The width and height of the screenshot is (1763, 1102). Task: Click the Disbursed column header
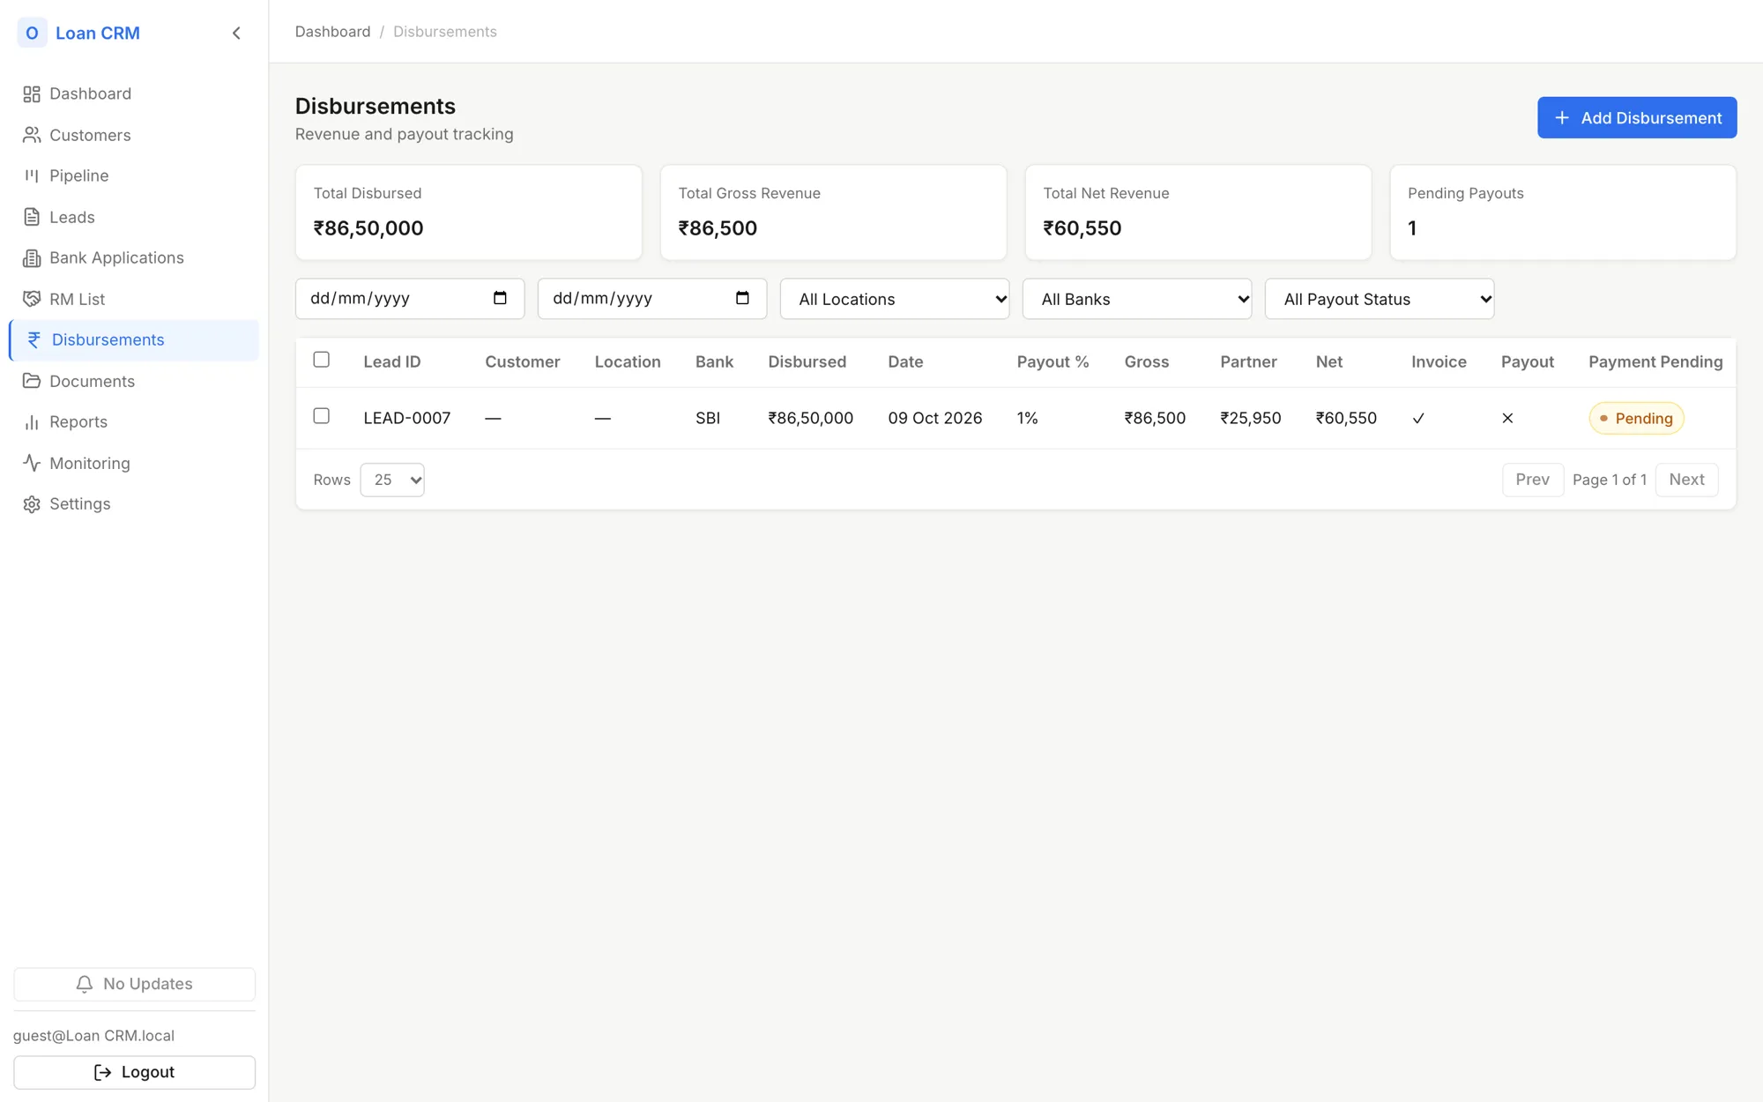point(807,361)
